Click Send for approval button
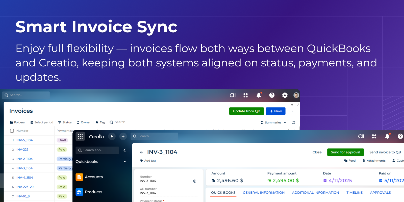This screenshot has height=202, width=404. point(345,152)
